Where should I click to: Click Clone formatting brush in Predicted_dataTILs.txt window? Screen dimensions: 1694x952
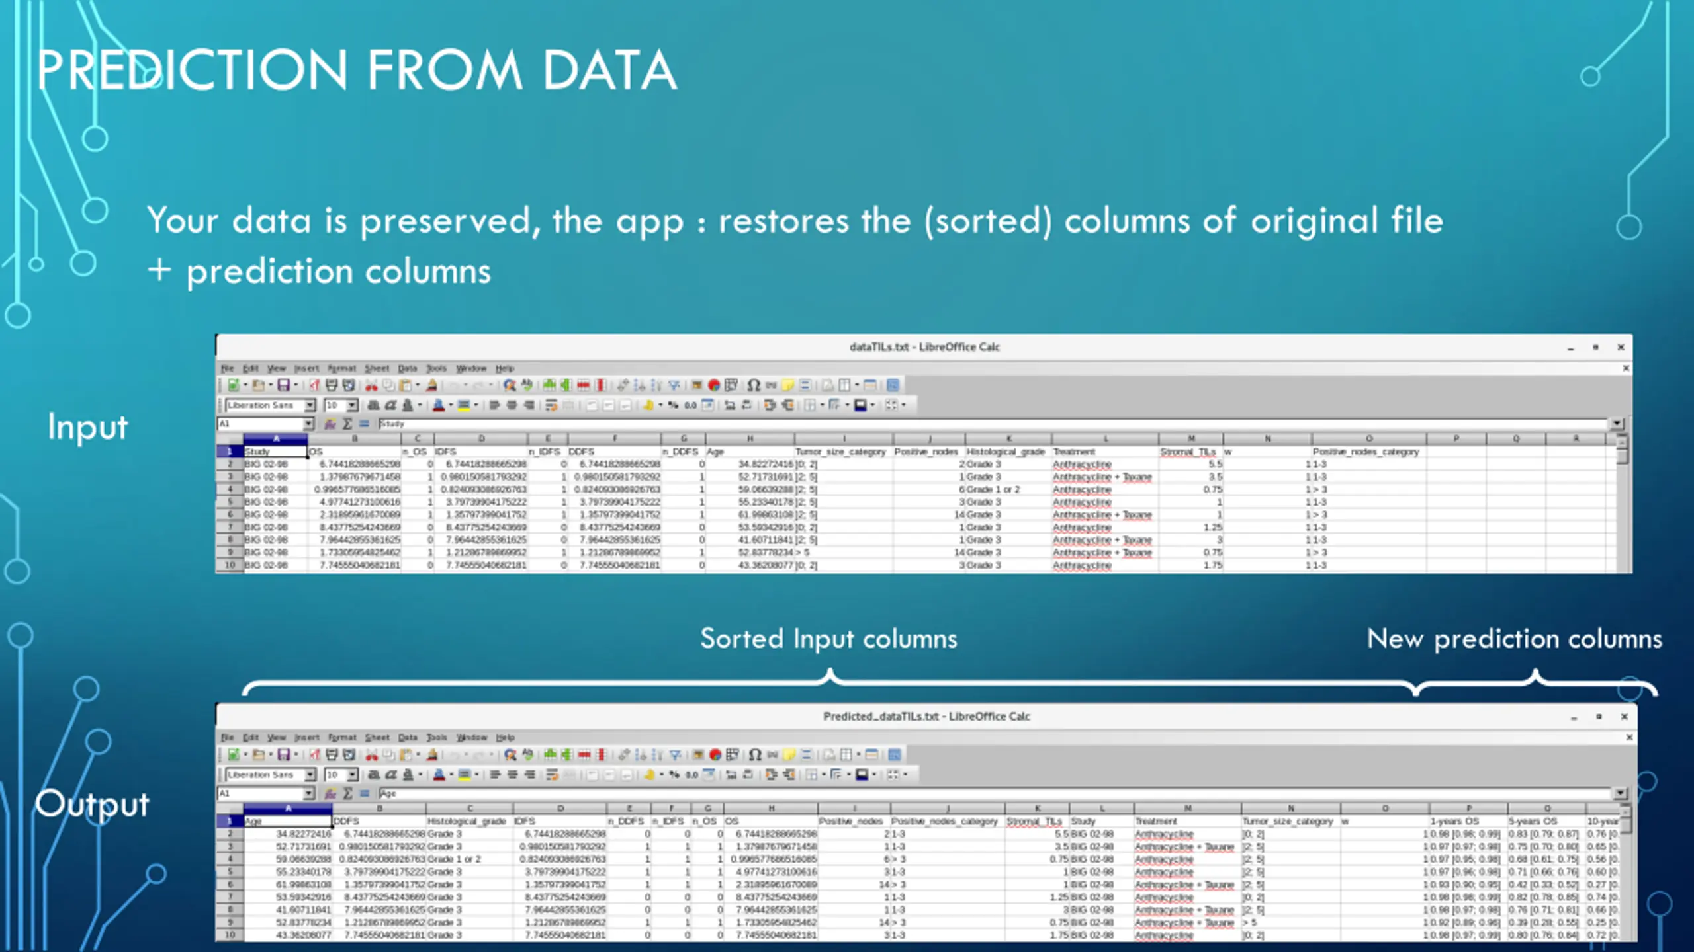432,755
